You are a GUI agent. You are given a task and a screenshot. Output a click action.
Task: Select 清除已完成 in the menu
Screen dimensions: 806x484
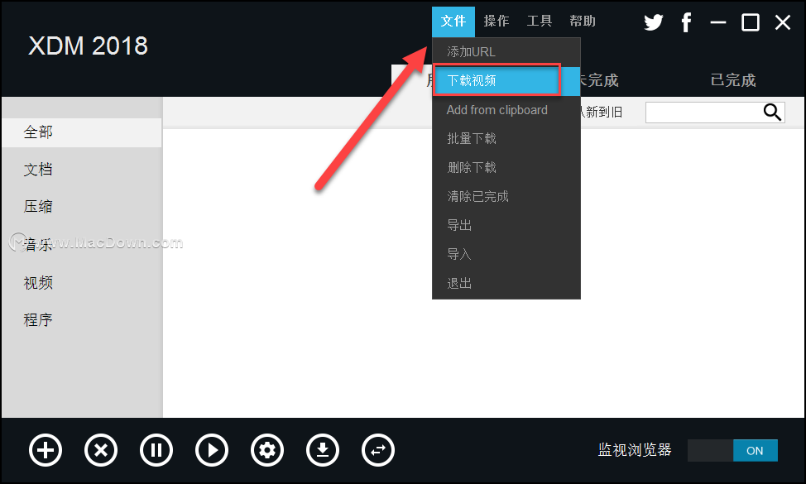(506, 196)
